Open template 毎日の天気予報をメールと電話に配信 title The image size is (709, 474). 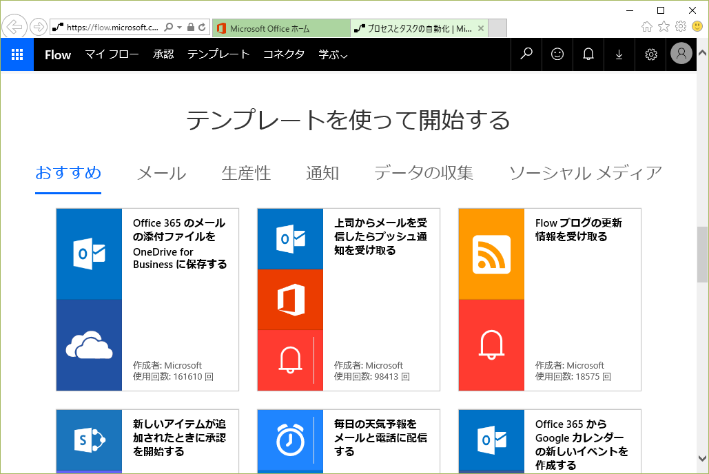click(x=381, y=437)
